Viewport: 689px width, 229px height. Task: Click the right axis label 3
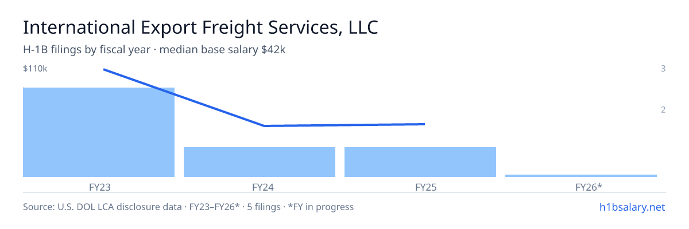tap(663, 69)
